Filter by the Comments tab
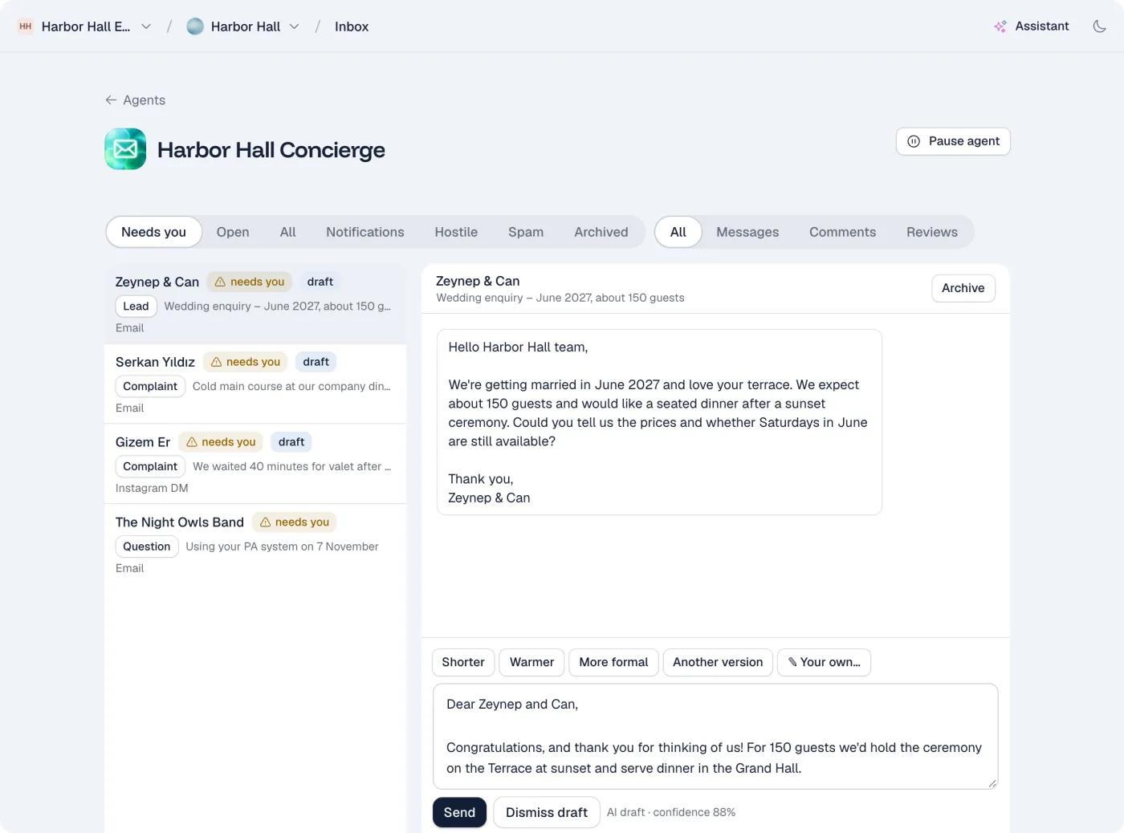 pos(842,232)
